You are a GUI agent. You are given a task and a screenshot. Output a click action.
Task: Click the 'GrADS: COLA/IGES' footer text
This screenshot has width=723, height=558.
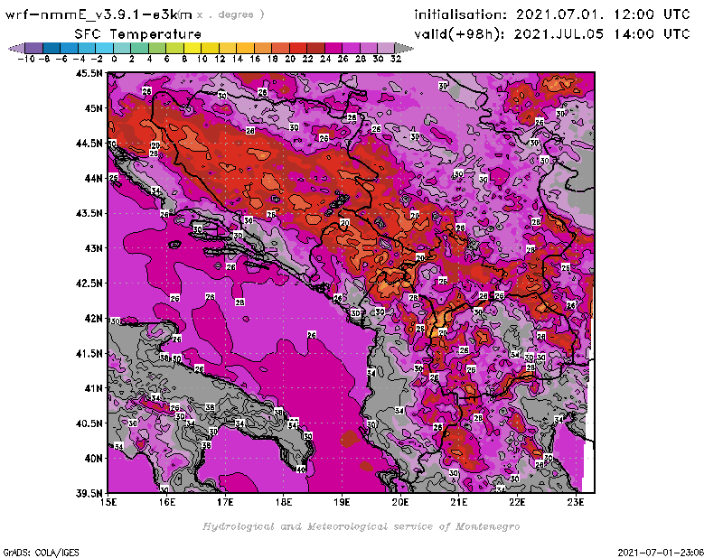[x=41, y=553]
